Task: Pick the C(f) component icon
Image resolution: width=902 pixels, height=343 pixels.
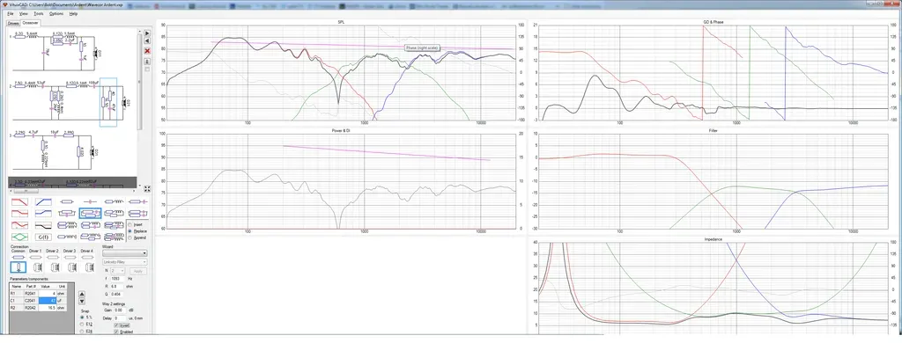Action: pos(43,237)
